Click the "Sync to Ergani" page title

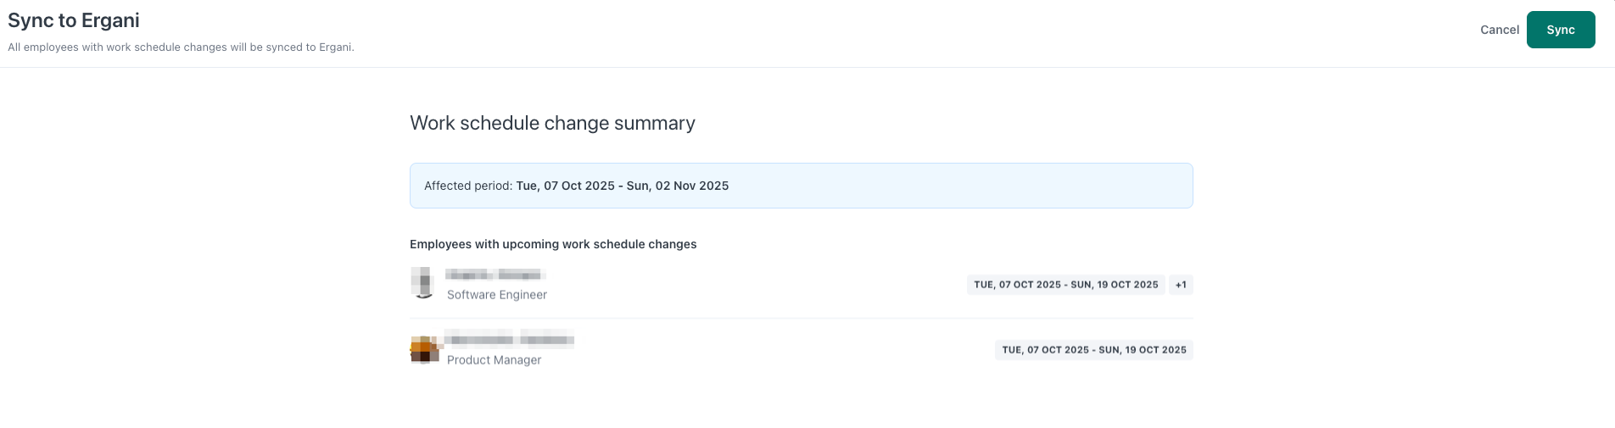[74, 20]
